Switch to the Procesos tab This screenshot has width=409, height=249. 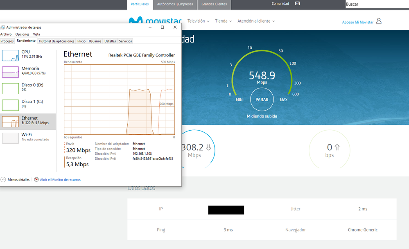pos(7,41)
